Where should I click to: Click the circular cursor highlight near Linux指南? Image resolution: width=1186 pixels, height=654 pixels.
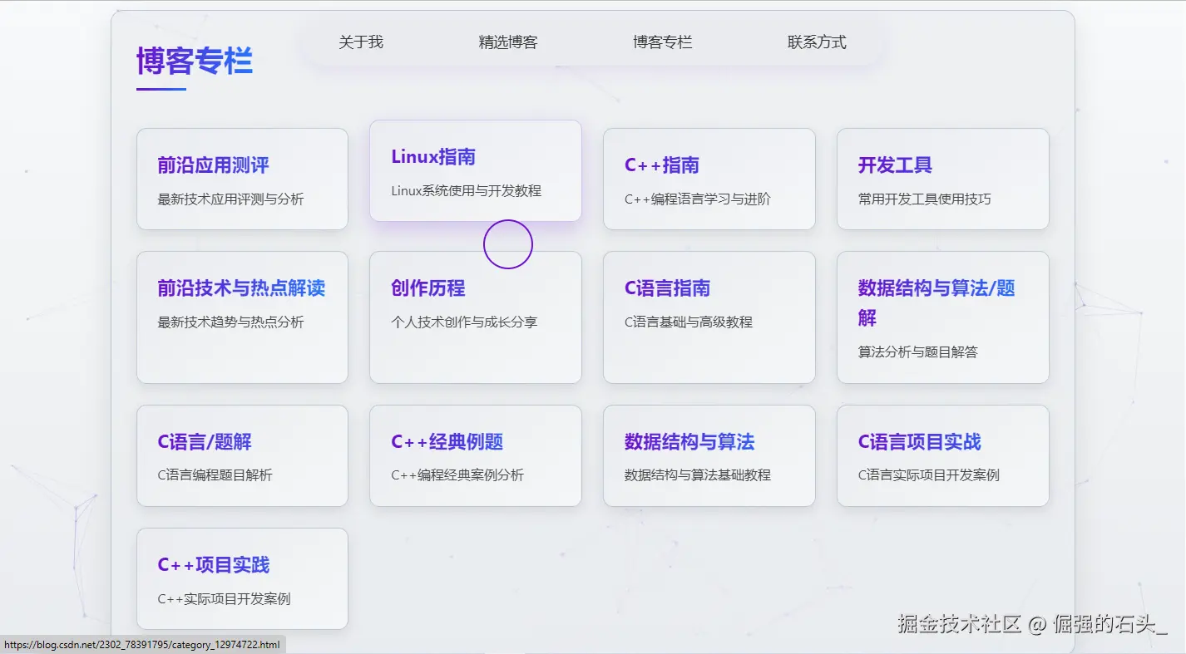[507, 243]
